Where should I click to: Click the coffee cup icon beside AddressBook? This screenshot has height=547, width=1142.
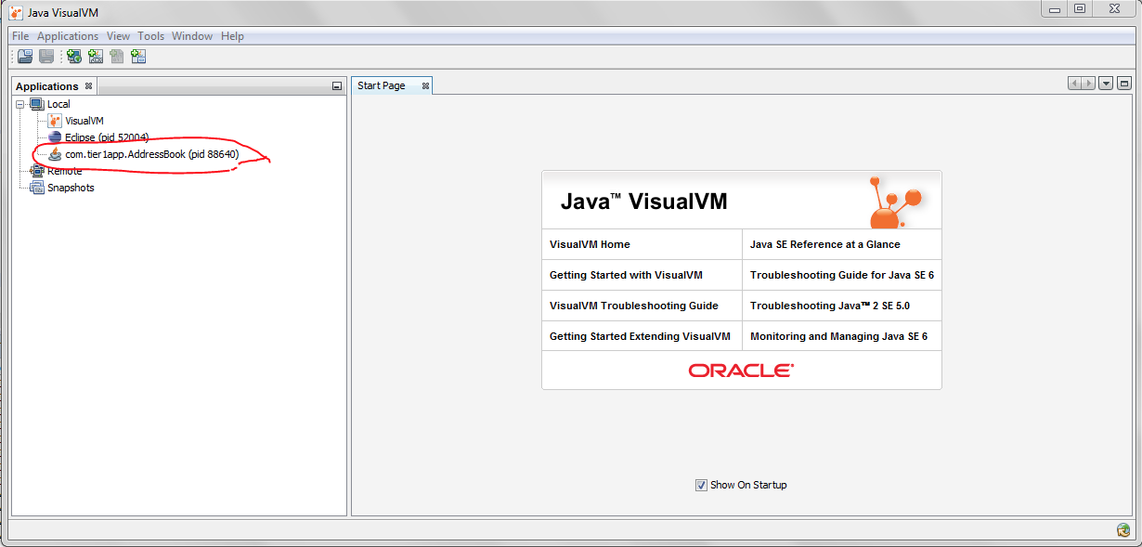(54, 154)
